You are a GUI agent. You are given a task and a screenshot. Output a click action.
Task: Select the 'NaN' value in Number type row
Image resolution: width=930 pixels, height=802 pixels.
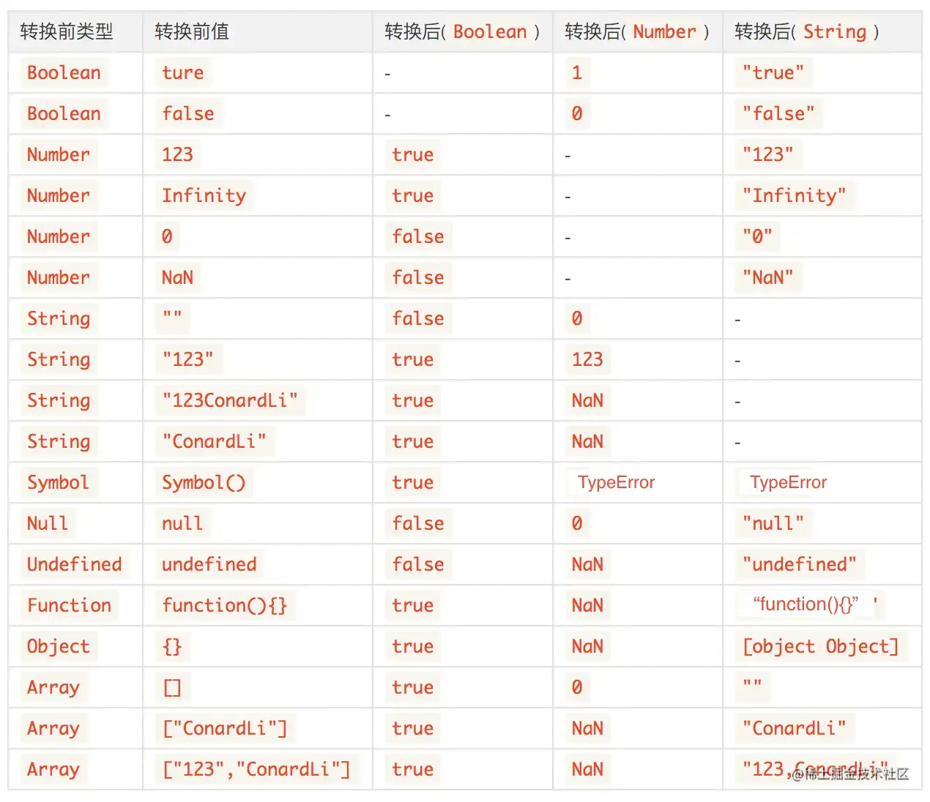point(178,277)
